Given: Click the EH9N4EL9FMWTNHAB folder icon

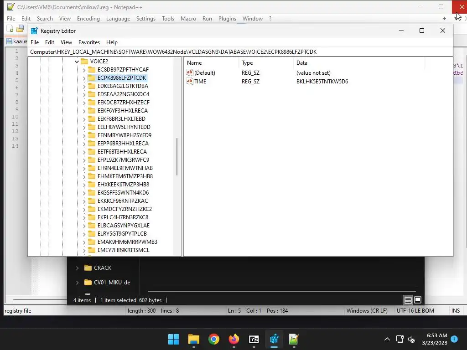Looking at the screenshot, I should (92, 168).
